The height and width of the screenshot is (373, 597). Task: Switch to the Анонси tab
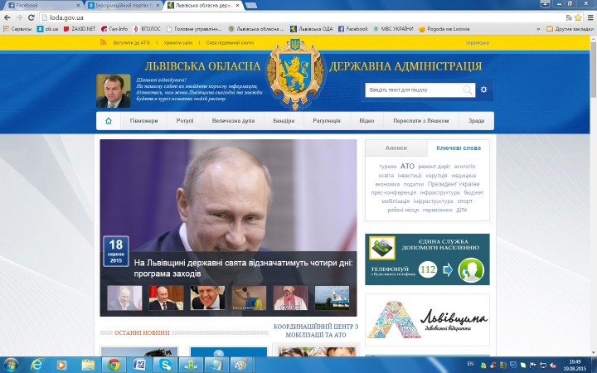click(396, 148)
